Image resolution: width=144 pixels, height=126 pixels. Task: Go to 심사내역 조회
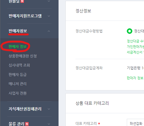point(19,65)
